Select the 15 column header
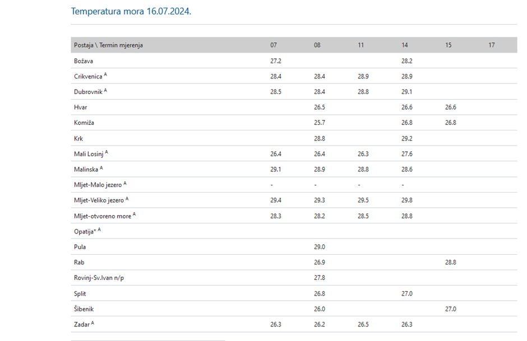This screenshot has height=341, width=527. tap(449, 45)
